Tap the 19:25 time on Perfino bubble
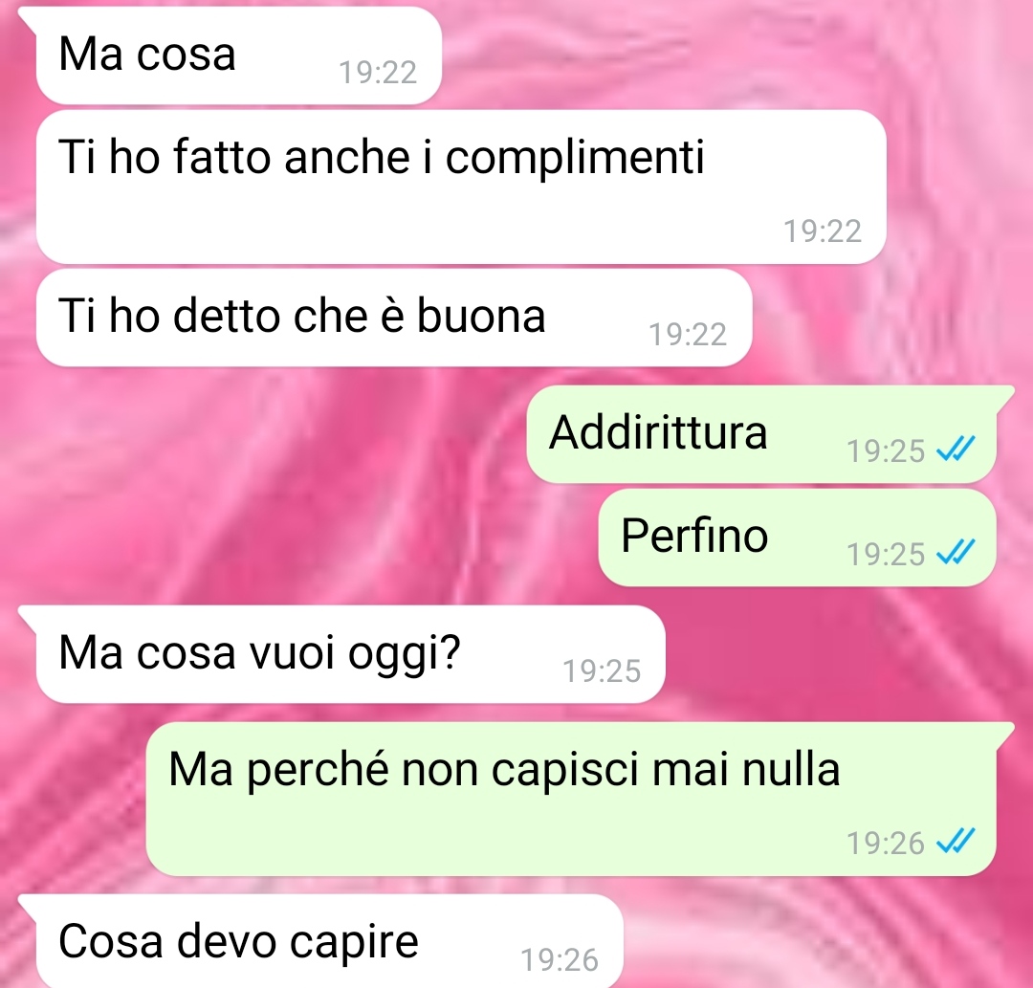The height and width of the screenshot is (988, 1033). pyautogui.click(x=886, y=554)
